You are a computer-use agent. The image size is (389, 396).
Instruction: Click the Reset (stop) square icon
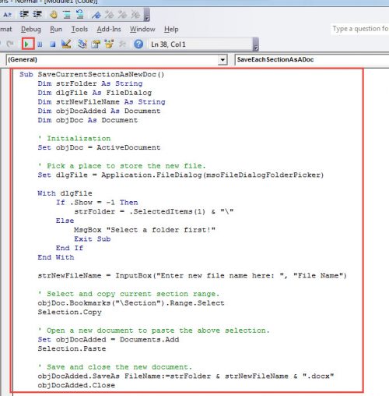pyautogui.click(x=53, y=44)
